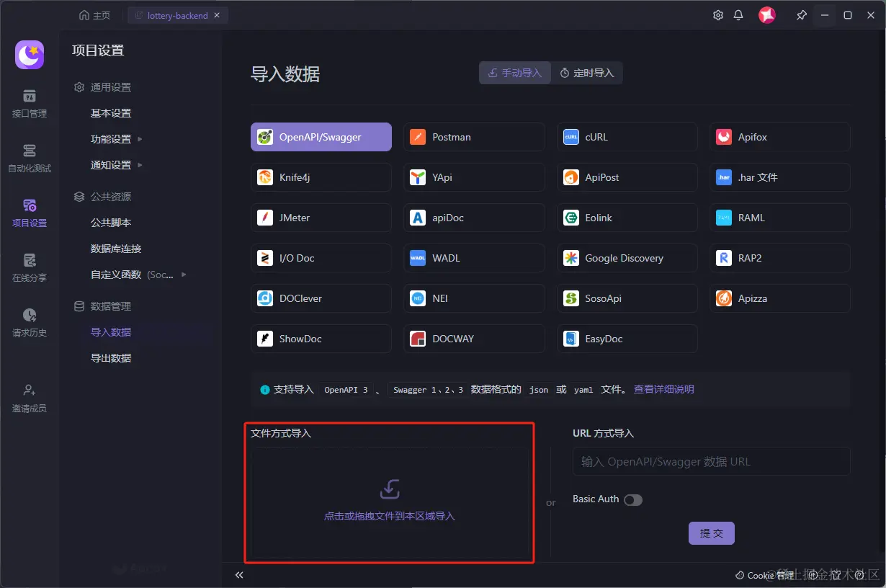
Task: Open 接口管理 in the left sidebar
Action: point(30,104)
